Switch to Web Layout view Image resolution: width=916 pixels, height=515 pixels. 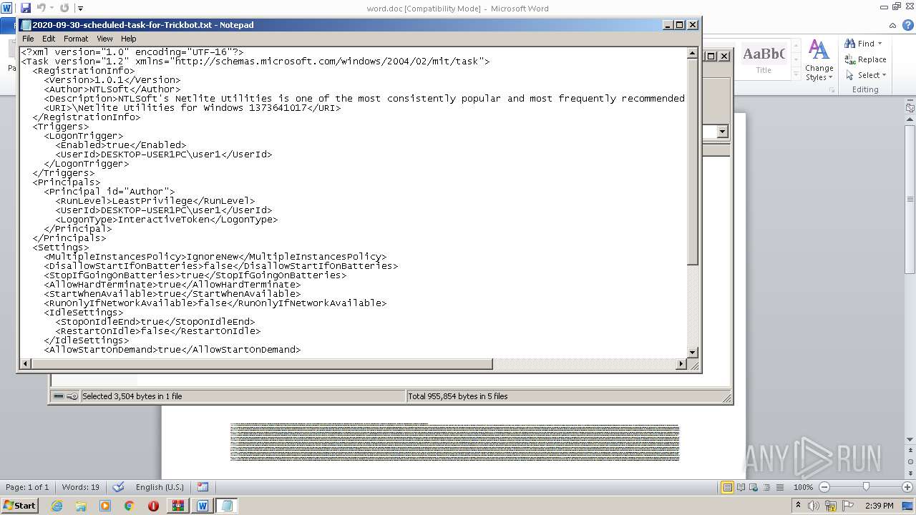(754, 487)
